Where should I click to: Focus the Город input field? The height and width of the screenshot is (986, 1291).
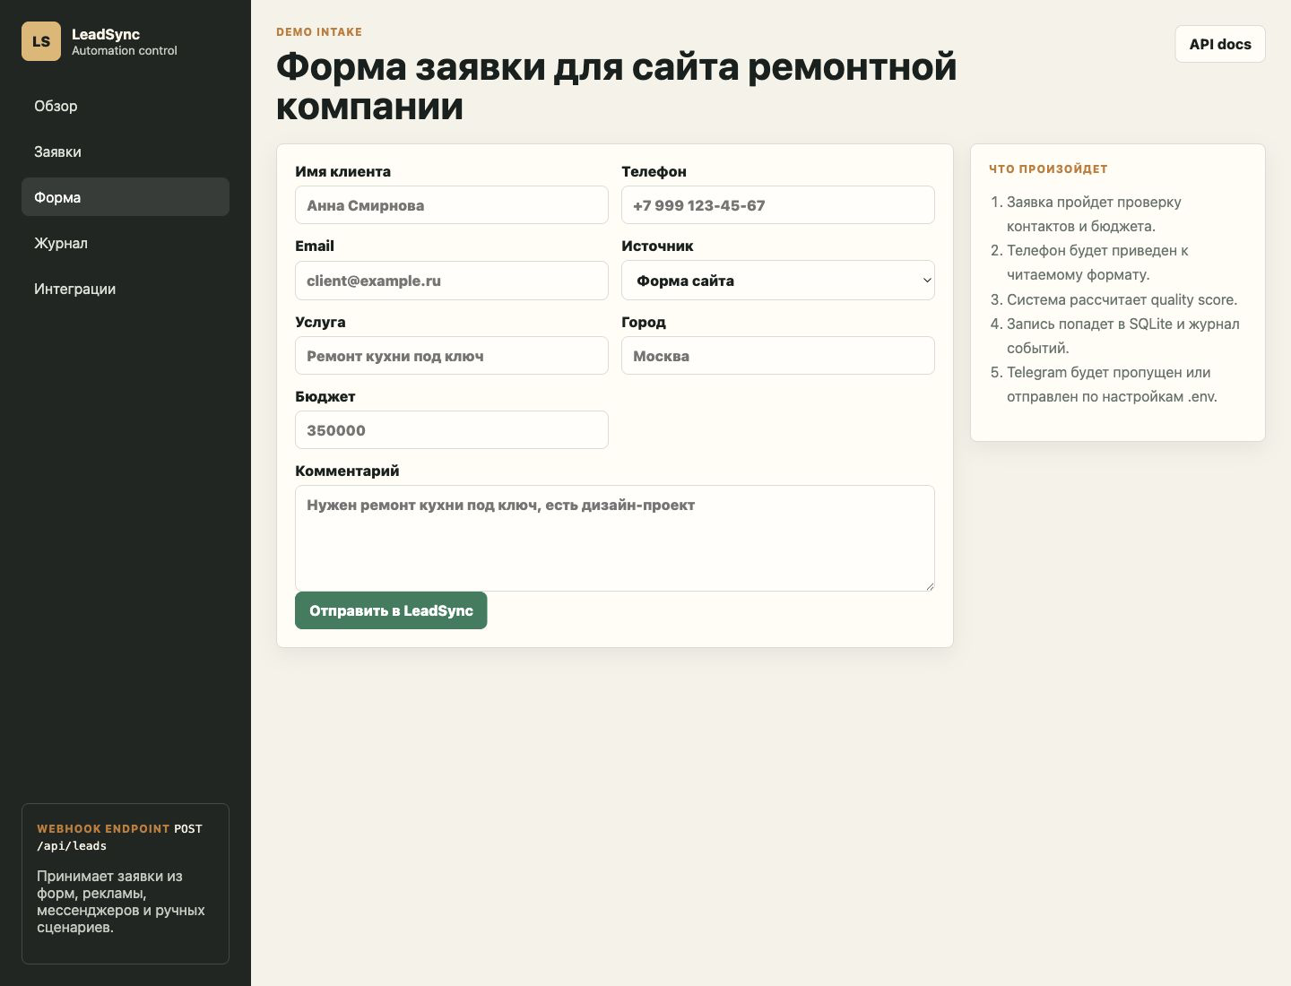click(778, 356)
